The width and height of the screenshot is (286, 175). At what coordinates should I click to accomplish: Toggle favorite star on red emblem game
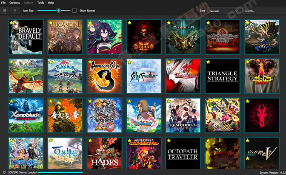248,101
